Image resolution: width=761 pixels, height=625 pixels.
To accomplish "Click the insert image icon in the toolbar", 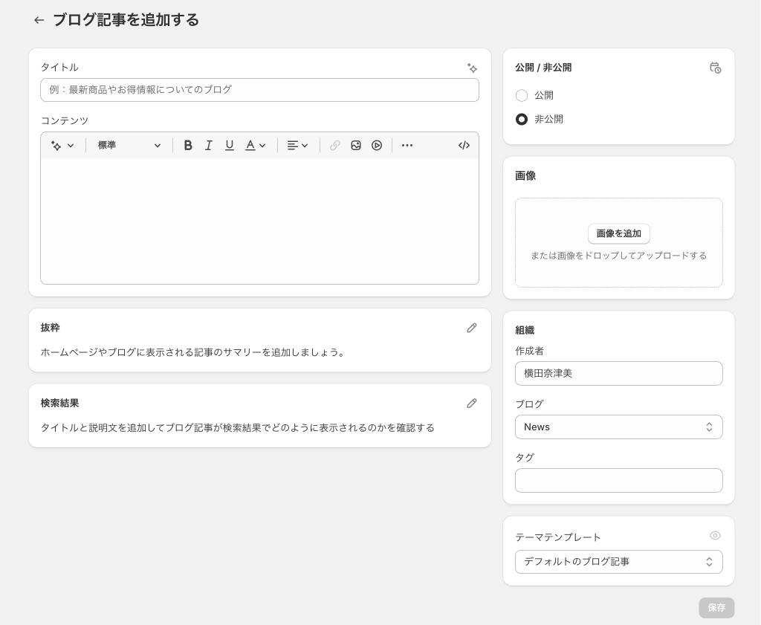I will (356, 146).
